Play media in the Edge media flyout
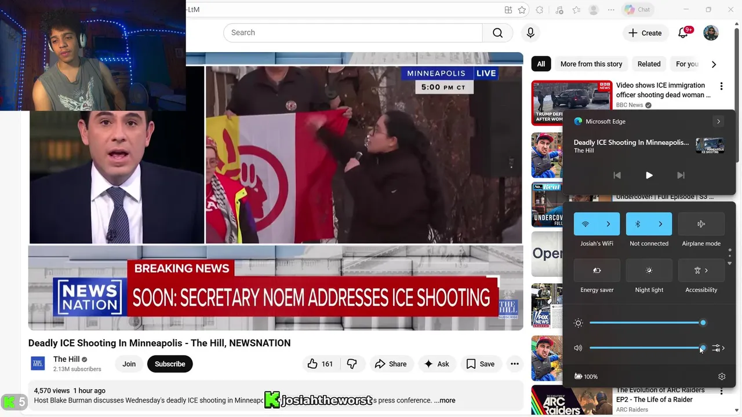Viewport: 742px width, 417px height. [649, 175]
